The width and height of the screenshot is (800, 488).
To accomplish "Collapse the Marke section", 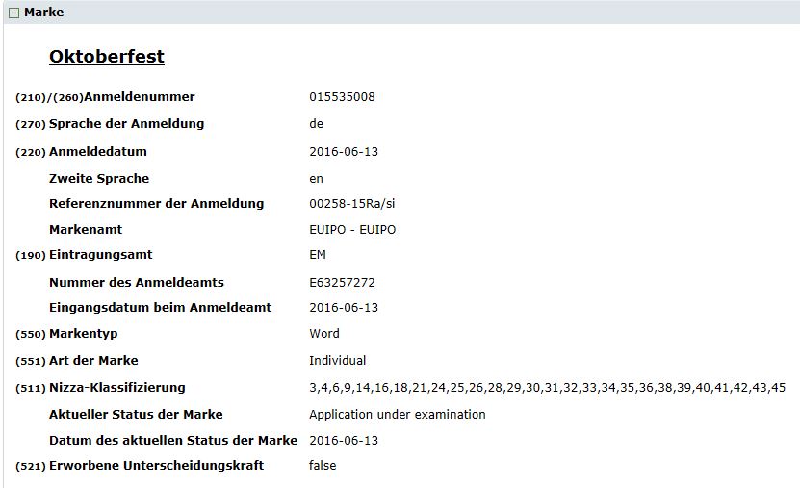I will coord(13,13).
